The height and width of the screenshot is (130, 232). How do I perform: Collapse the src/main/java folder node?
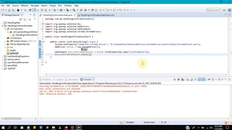pos(5,29)
